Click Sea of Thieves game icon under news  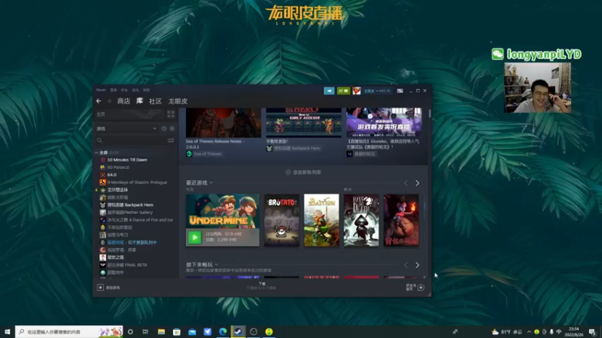pyautogui.click(x=189, y=154)
